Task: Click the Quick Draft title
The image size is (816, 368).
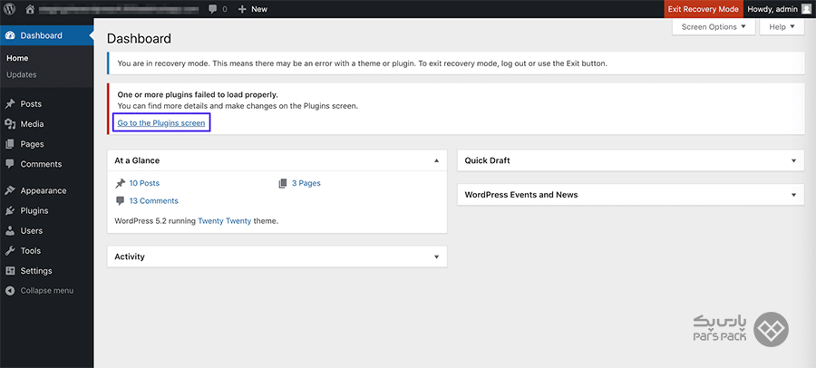Action: pos(487,160)
